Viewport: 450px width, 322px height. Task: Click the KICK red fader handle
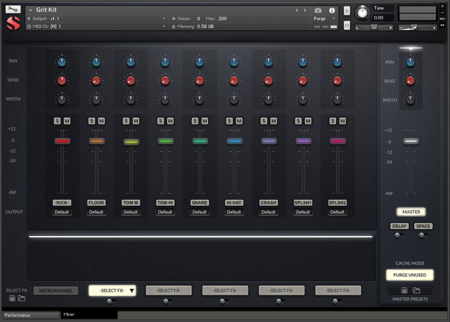pyautogui.click(x=62, y=141)
